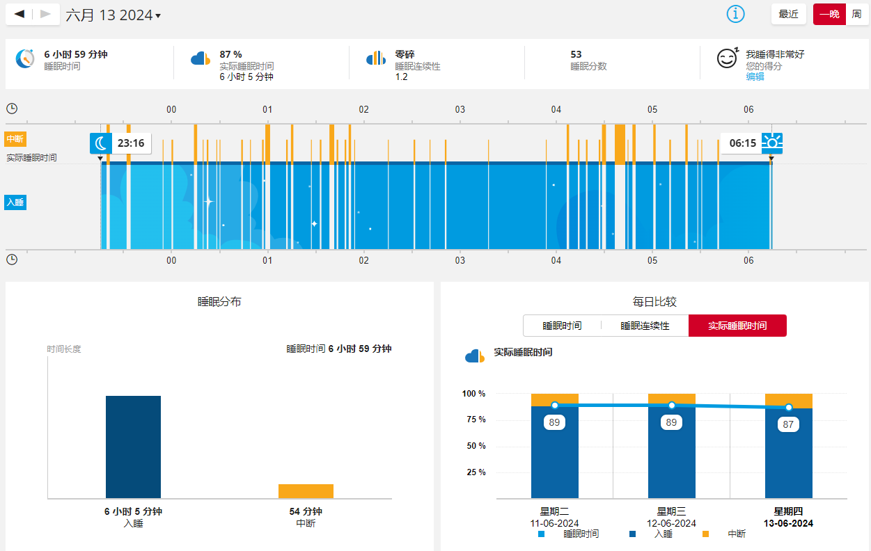Select the 睡眠连续性 comparison tab
871x551 pixels.
coord(645,326)
